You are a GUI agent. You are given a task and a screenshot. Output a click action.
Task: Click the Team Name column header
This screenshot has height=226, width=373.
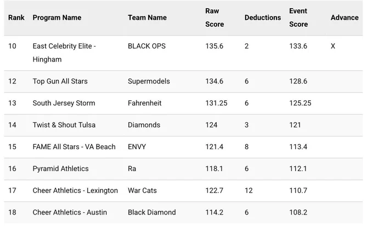tap(147, 18)
